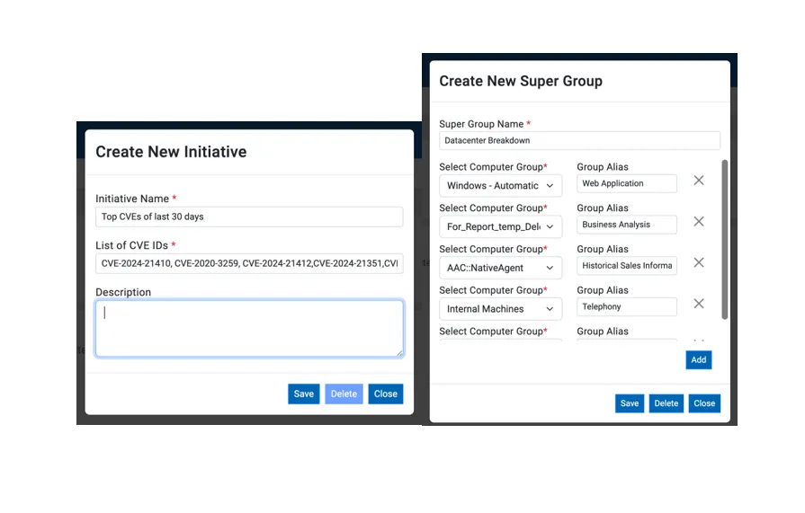The image size is (805, 513).
Task: Remove the Telephony group row
Action: click(x=698, y=305)
